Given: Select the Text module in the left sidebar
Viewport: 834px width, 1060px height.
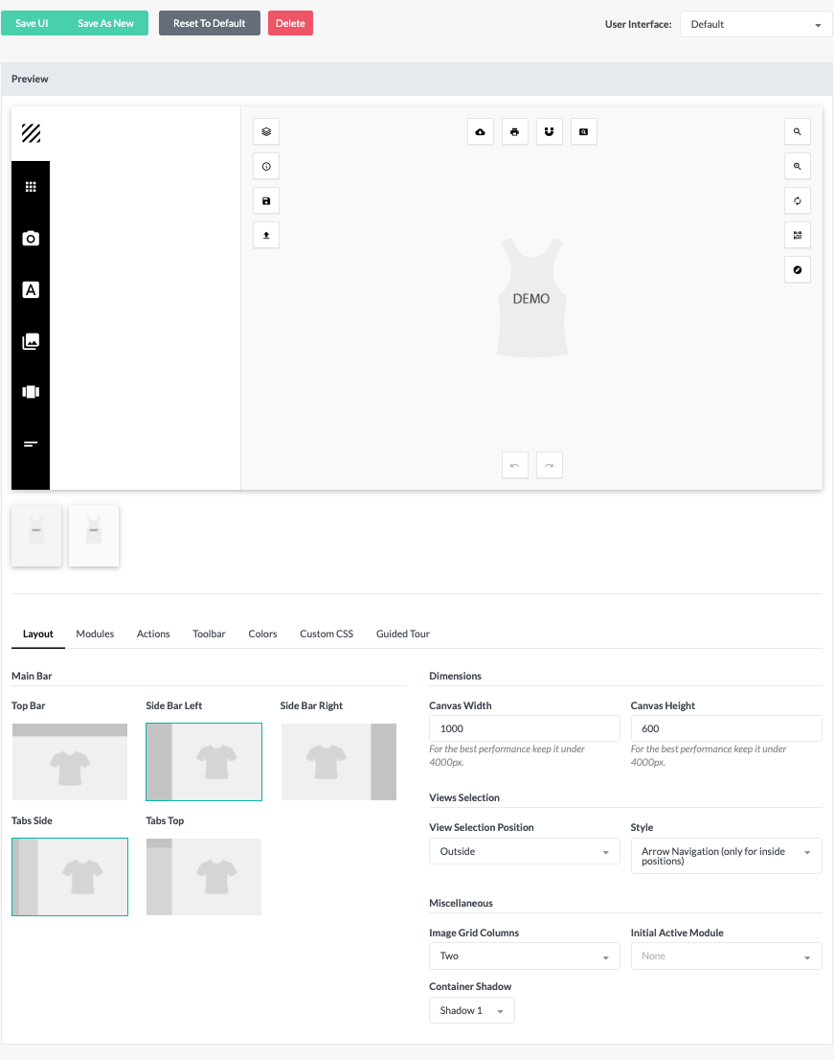Looking at the screenshot, I should point(31,288).
